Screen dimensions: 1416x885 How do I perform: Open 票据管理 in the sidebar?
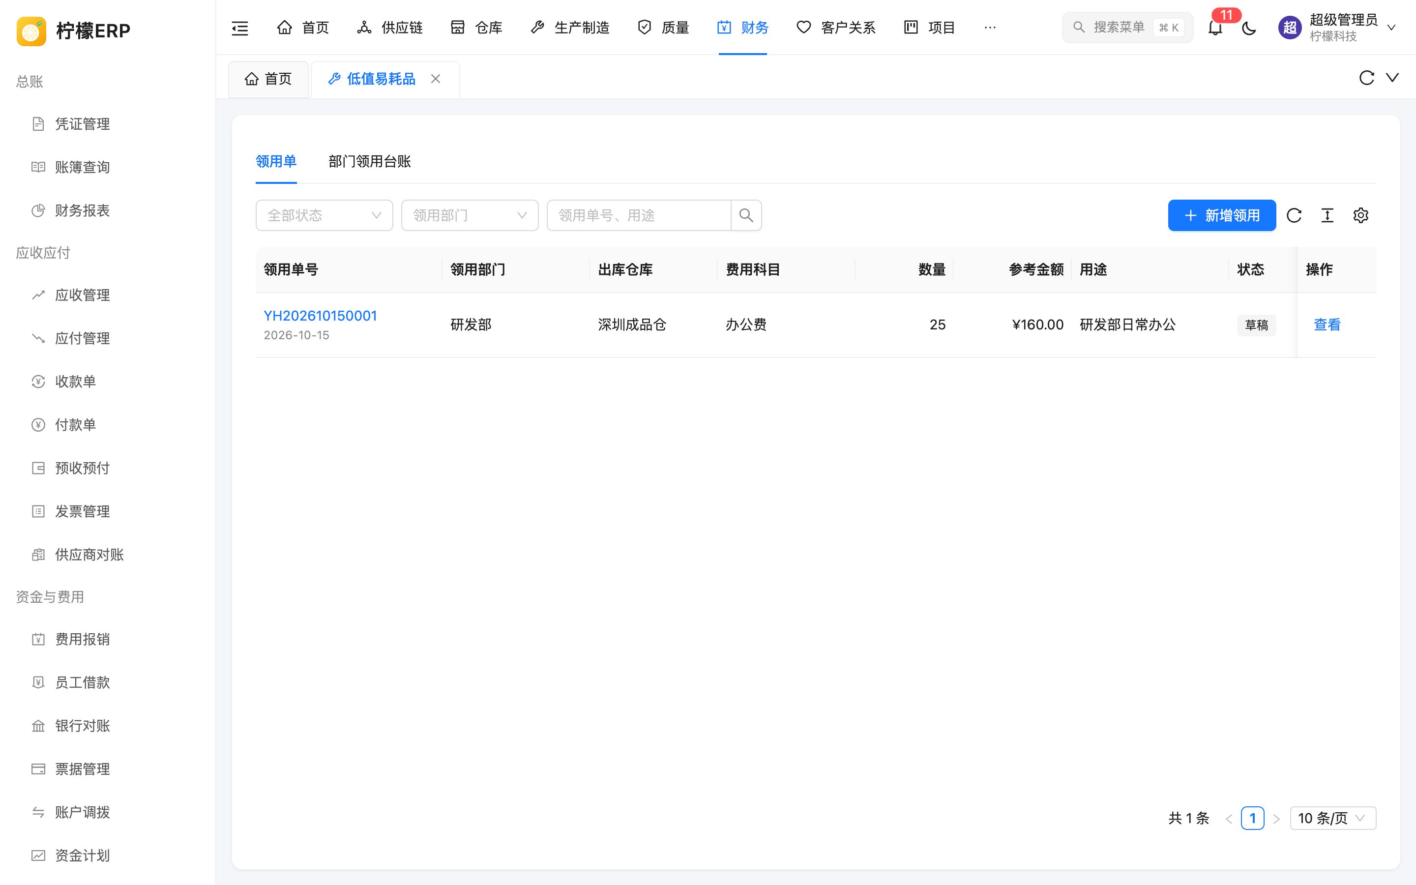108,769
